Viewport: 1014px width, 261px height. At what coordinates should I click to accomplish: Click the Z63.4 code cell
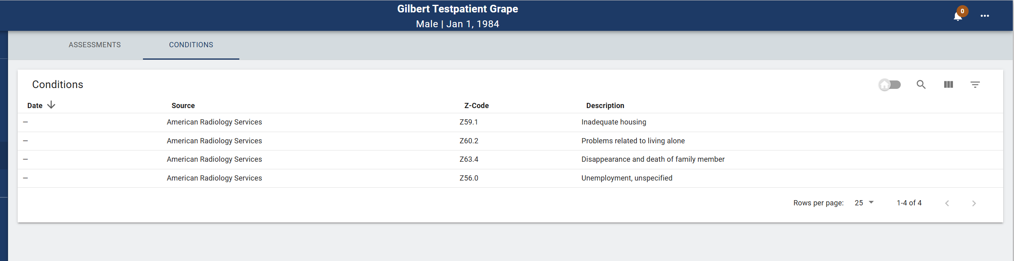click(x=469, y=159)
